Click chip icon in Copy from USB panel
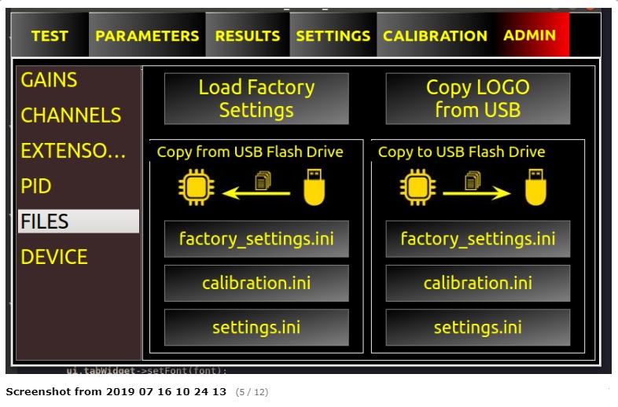The image size is (618, 407). pos(197,187)
